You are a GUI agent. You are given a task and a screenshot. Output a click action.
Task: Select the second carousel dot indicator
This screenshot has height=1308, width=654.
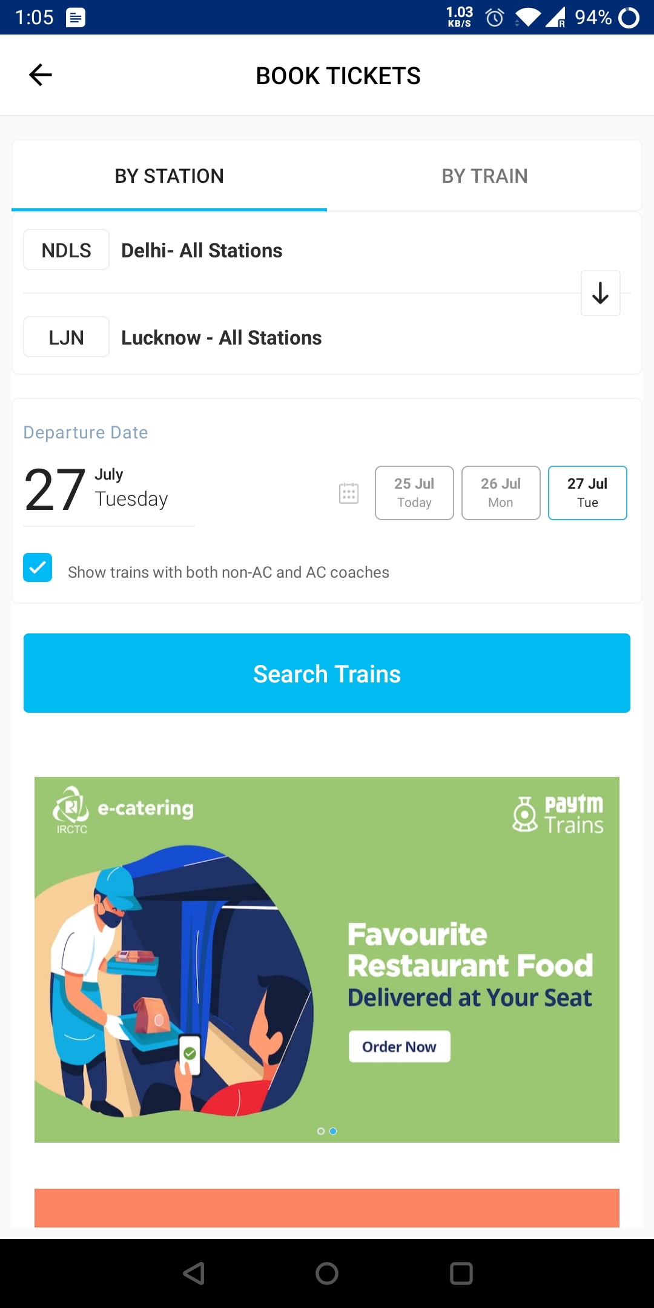click(332, 1131)
